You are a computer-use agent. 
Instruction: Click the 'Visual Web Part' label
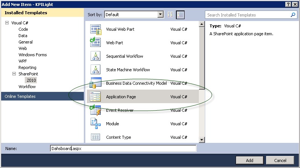point(120,29)
